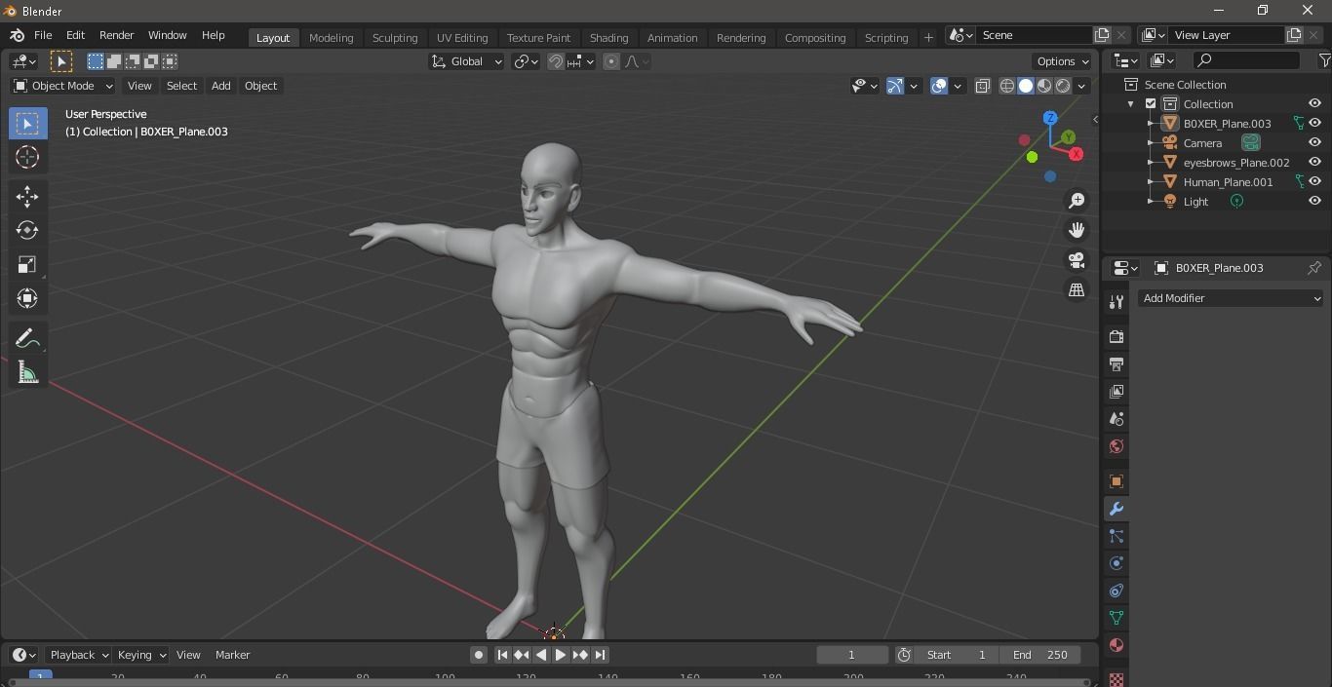Open Render properties tab
Screen dimensions: 1332x687
tap(1117, 336)
